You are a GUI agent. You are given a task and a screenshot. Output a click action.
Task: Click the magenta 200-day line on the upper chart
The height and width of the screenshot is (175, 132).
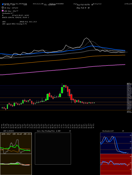tap(62, 70)
